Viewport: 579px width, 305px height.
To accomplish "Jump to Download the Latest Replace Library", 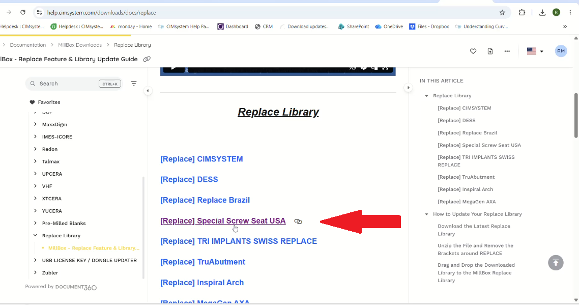I will 474,230.
